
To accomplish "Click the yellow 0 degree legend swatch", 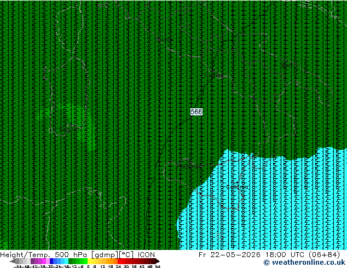I will tap(89, 261).
